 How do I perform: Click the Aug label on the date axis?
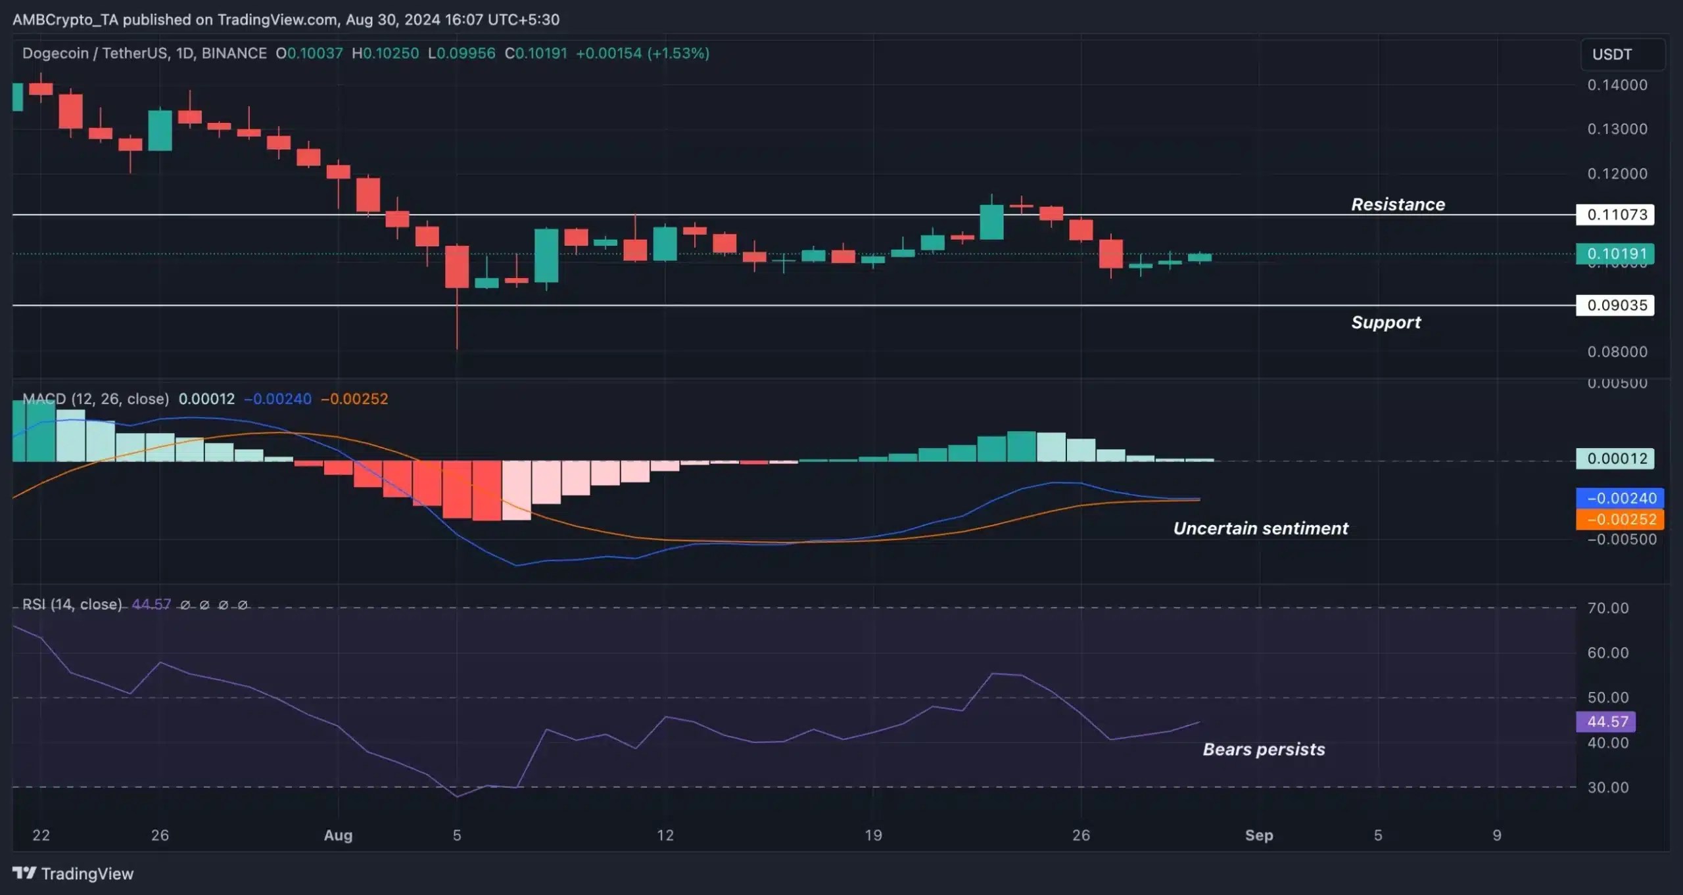pyautogui.click(x=339, y=835)
